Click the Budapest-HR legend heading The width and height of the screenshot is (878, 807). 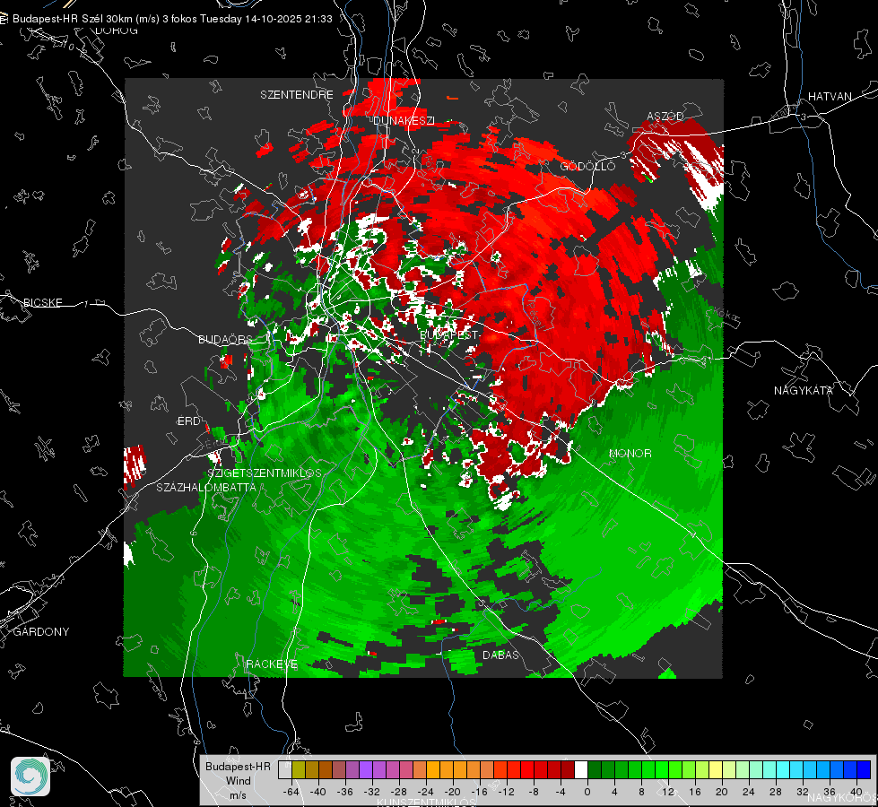(x=238, y=766)
